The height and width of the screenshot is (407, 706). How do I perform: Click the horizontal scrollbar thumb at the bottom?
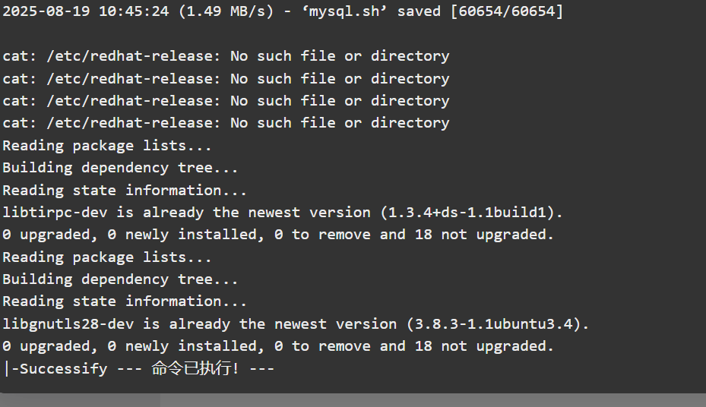pyautogui.click(x=80, y=400)
